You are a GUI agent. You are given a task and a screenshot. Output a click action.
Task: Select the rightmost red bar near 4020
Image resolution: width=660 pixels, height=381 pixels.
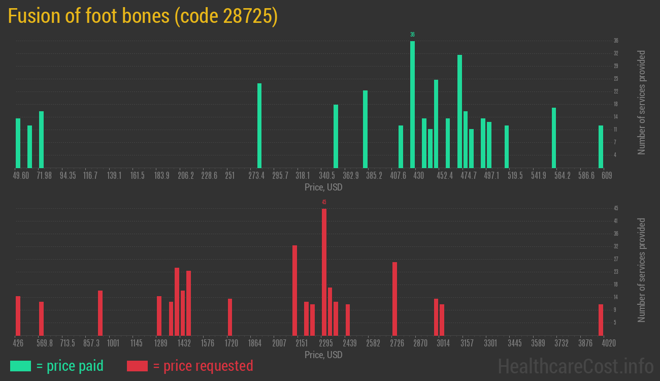(601, 320)
